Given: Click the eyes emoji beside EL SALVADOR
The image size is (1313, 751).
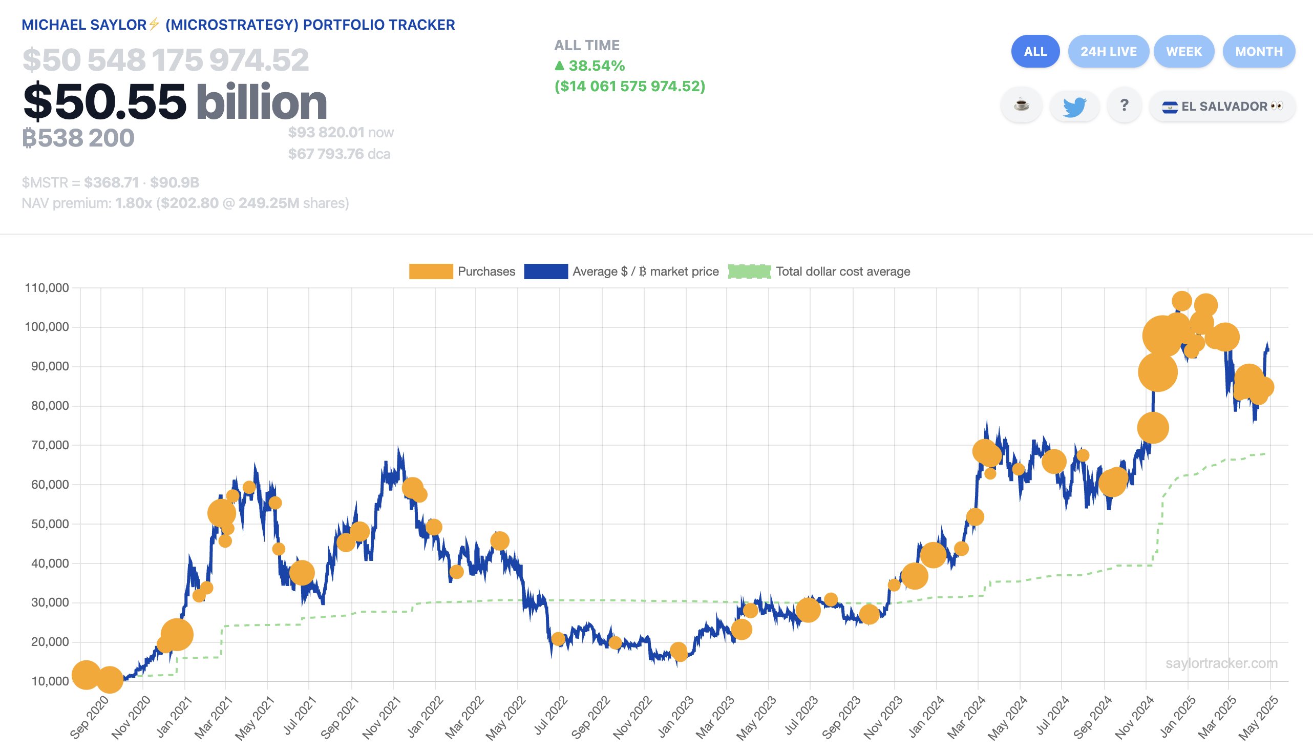Looking at the screenshot, I should coord(1277,107).
